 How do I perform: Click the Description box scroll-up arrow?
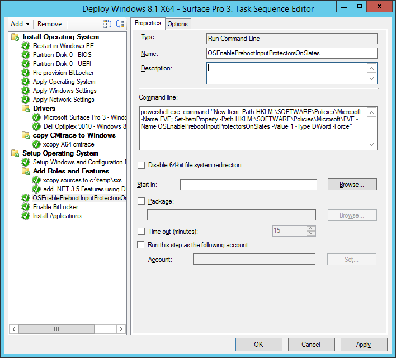click(371, 68)
